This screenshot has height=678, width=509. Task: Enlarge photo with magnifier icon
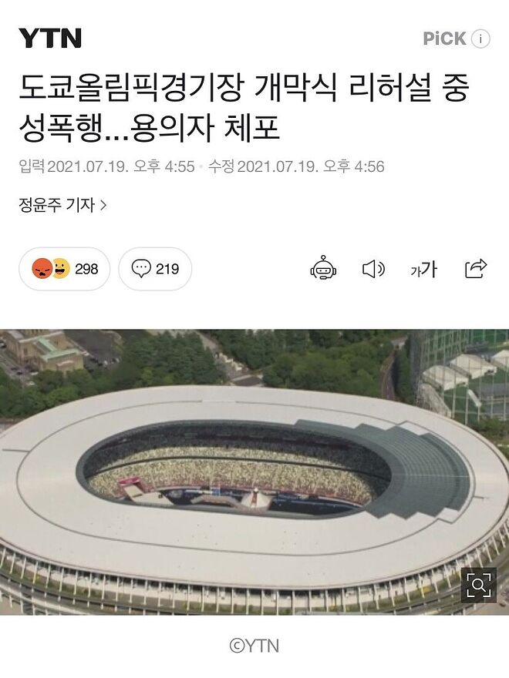click(479, 585)
